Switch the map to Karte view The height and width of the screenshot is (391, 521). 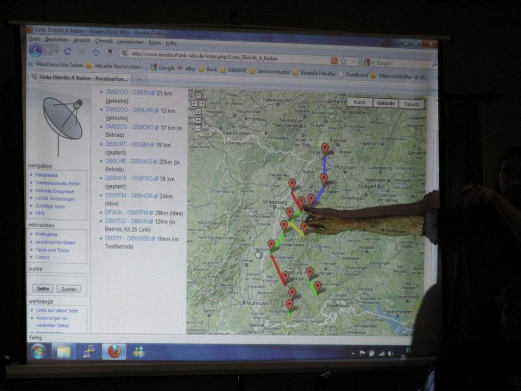tap(359, 103)
